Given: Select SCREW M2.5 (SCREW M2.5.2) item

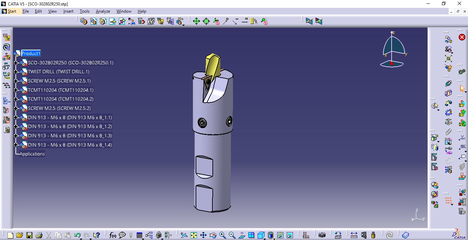Looking at the screenshot, I should click(59, 108).
